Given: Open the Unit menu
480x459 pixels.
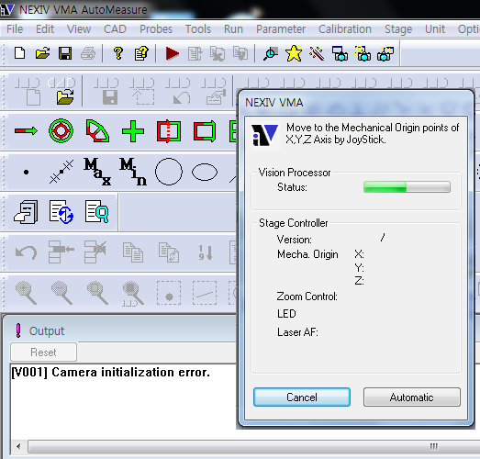Looking at the screenshot, I should coord(435,29).
